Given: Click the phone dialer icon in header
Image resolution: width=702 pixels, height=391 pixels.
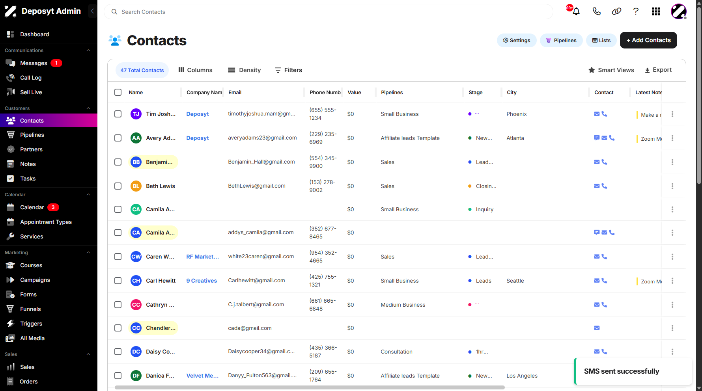Looking at the screenshot, I should tap(597, 11).
